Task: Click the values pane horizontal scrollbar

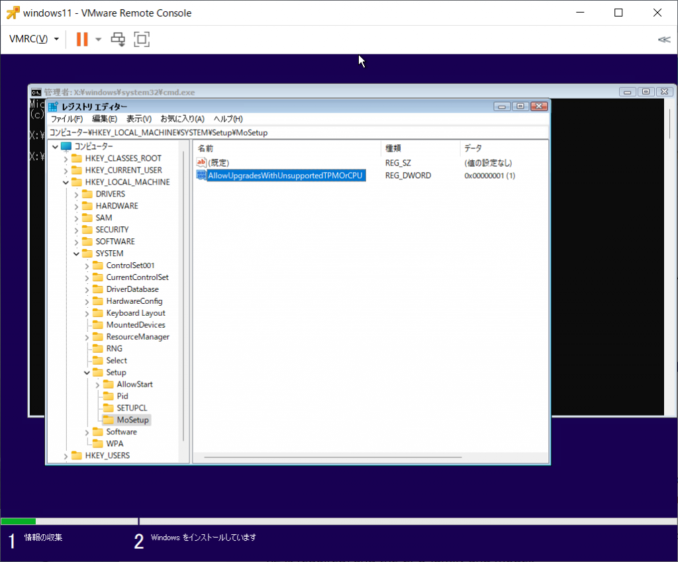Action: [x=332, y=457]
